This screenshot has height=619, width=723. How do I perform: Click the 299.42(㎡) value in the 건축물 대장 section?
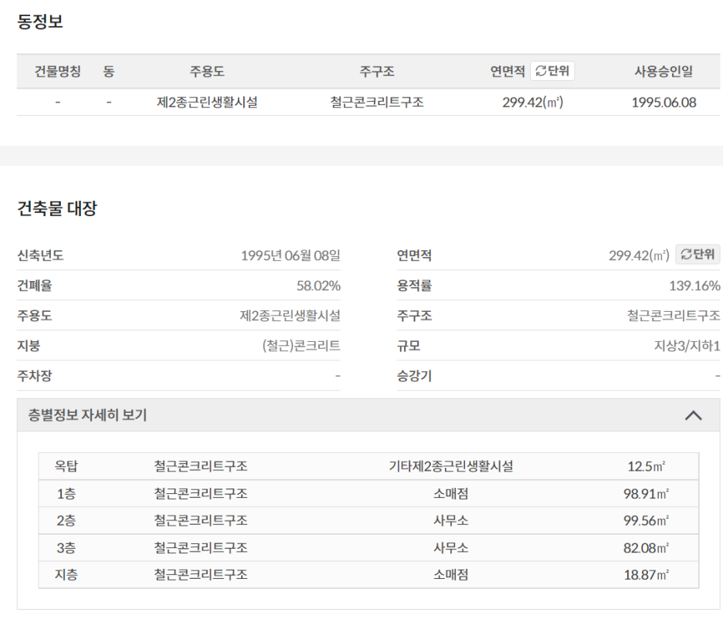pos(639,255)
